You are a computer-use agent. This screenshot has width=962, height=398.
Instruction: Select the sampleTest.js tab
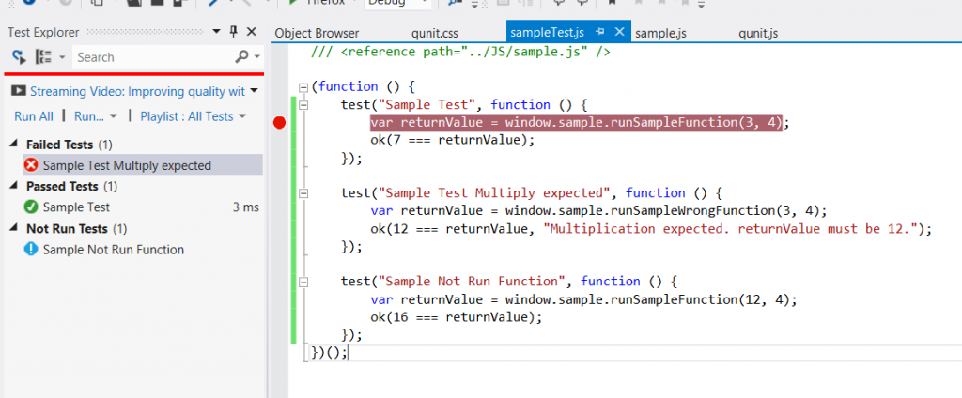pos(548,33)
